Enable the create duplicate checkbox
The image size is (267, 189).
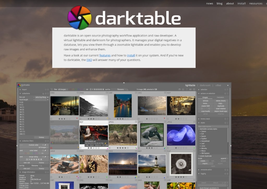(199, 156)
